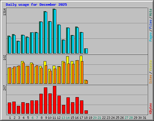Click the 1314 hits axis value

click(x=5, y=12)
